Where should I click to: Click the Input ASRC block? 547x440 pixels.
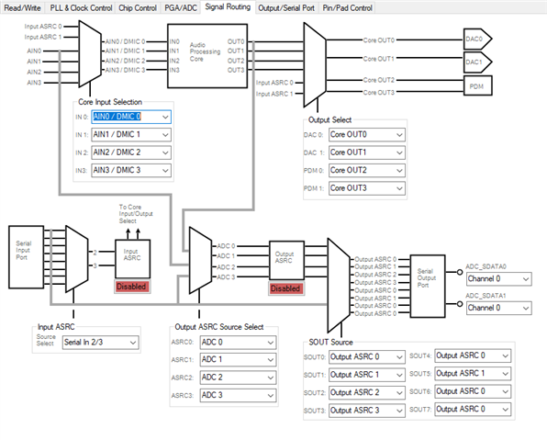point(132,259)
